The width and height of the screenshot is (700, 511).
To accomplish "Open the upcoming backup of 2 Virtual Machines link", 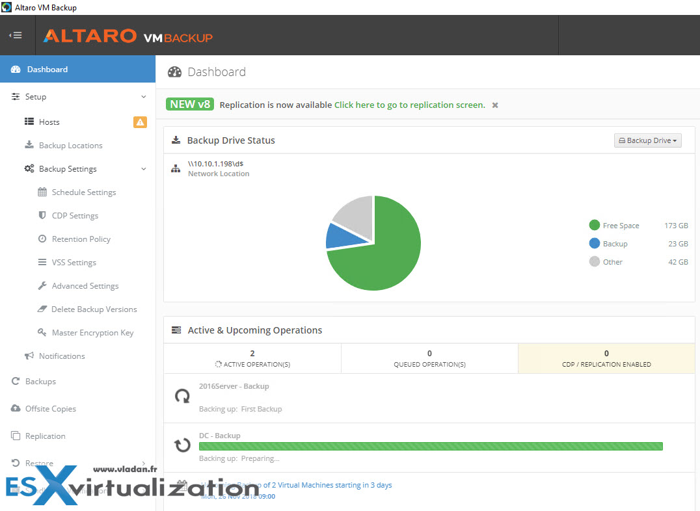I will pos(296,485).
